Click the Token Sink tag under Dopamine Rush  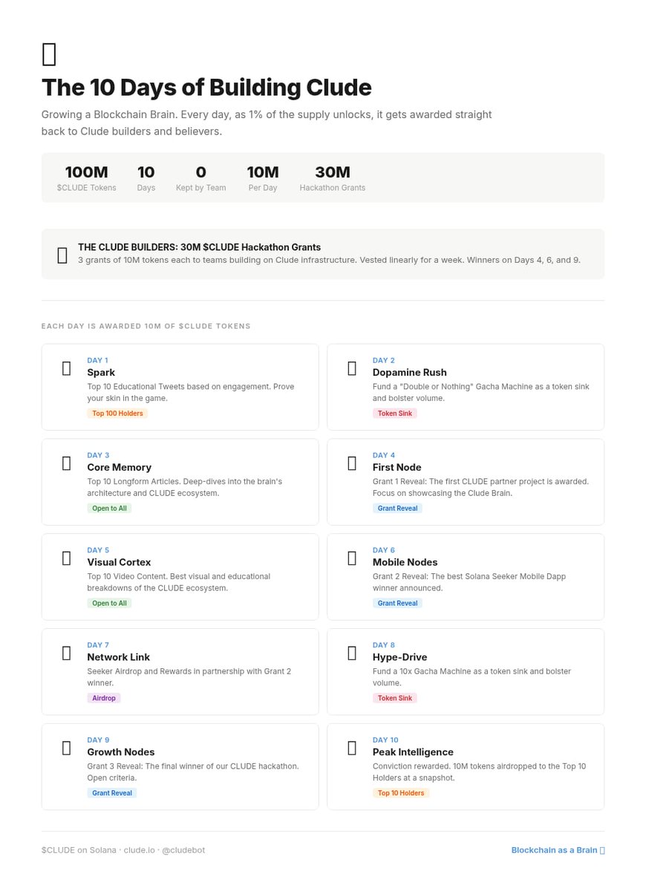[395, 414]
